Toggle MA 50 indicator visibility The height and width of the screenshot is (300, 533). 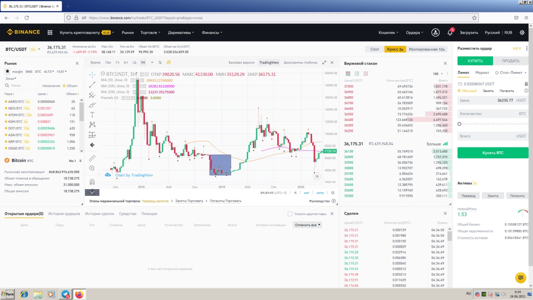point(133,80)
